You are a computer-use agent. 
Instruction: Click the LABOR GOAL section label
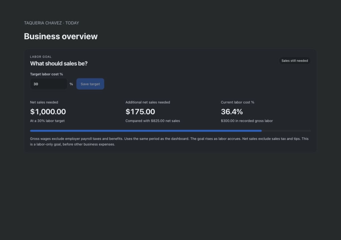click(x=41, y=57)
